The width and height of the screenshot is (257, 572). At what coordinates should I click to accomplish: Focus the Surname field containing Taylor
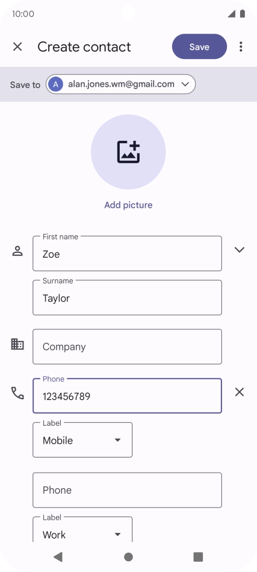pos(127,297)
